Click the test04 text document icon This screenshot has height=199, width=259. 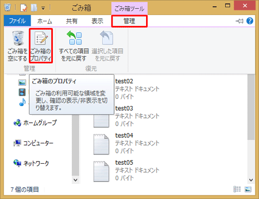pos(102,144)
